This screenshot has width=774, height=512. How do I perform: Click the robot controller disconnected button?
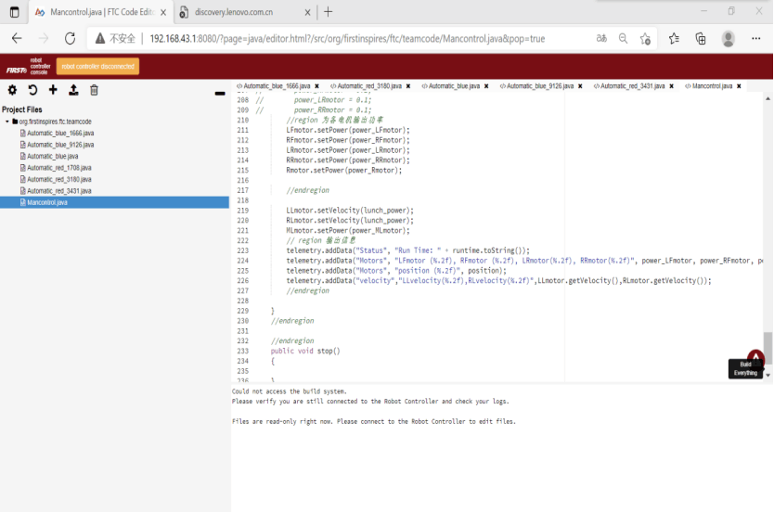tap(97, 66)
